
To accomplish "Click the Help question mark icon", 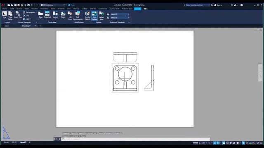I will click(242, 5).
